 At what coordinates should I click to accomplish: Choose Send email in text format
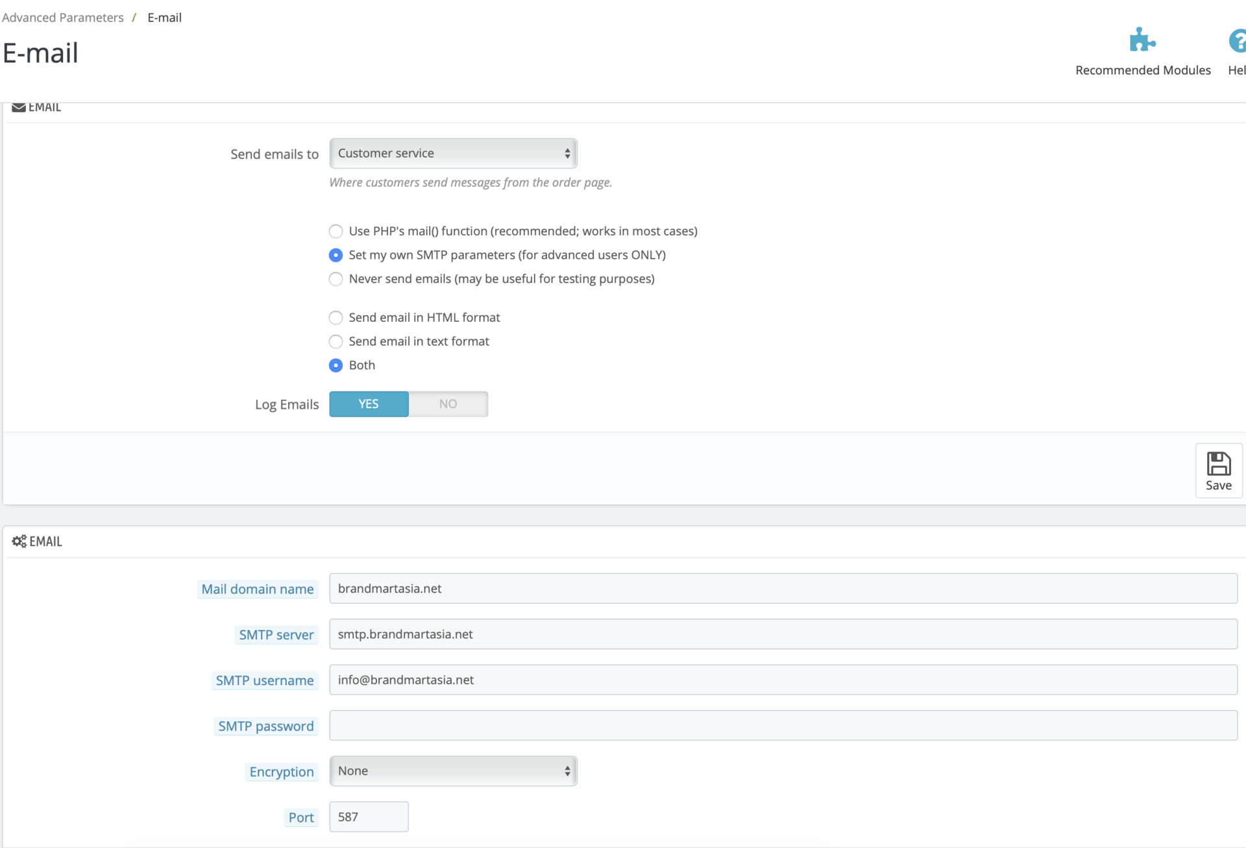click(x=336, y=342)
